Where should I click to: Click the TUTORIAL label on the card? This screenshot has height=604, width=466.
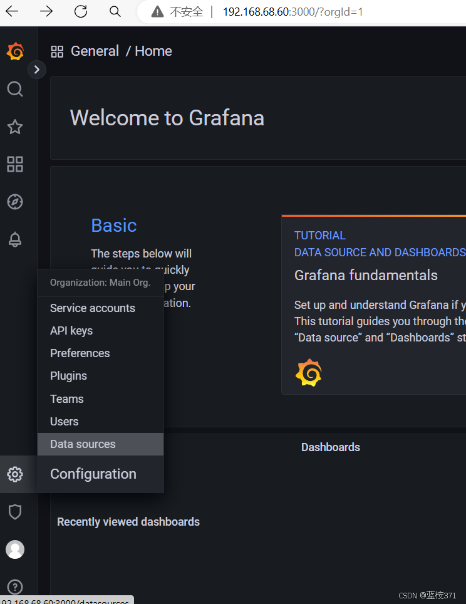[x=319, y=236]
